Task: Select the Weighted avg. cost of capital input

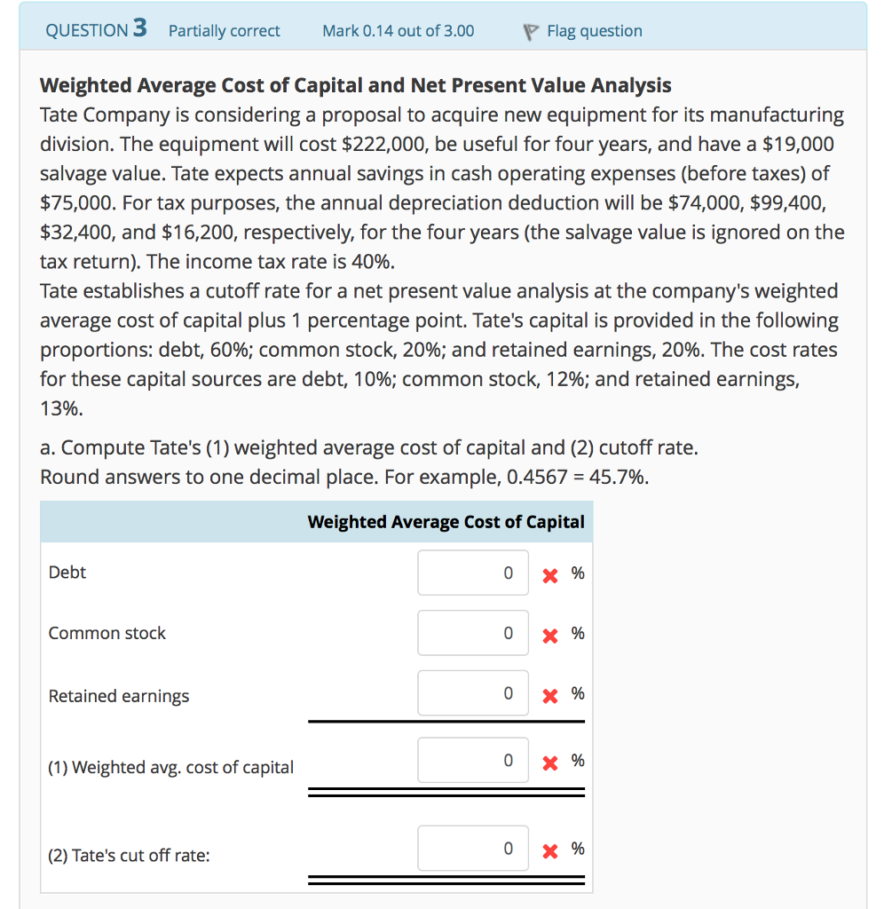Action: pos(472,761)
